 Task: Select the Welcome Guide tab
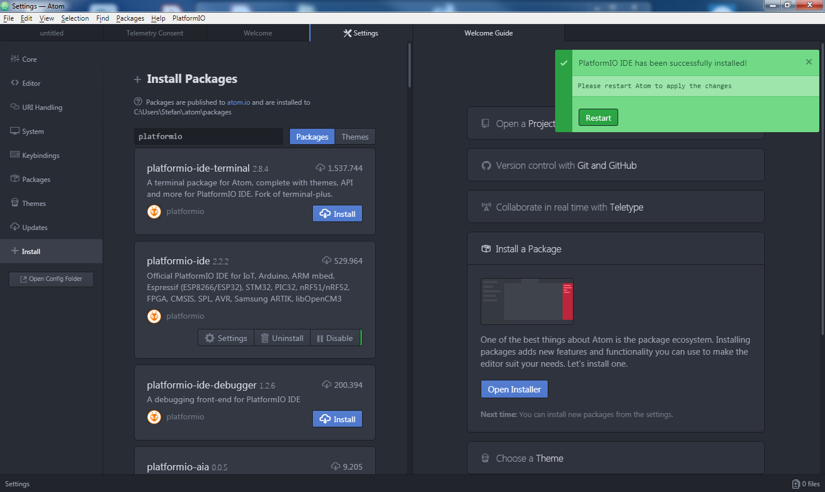[x=489, y=33]
